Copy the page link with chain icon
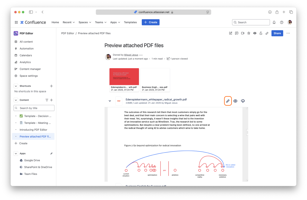The width and height of the screenshot is (307, 200). click(267, 33)
